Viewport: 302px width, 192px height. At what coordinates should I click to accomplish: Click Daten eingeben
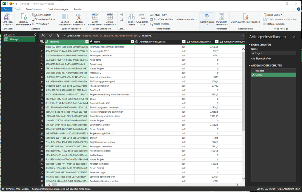[x=274, y=24]
